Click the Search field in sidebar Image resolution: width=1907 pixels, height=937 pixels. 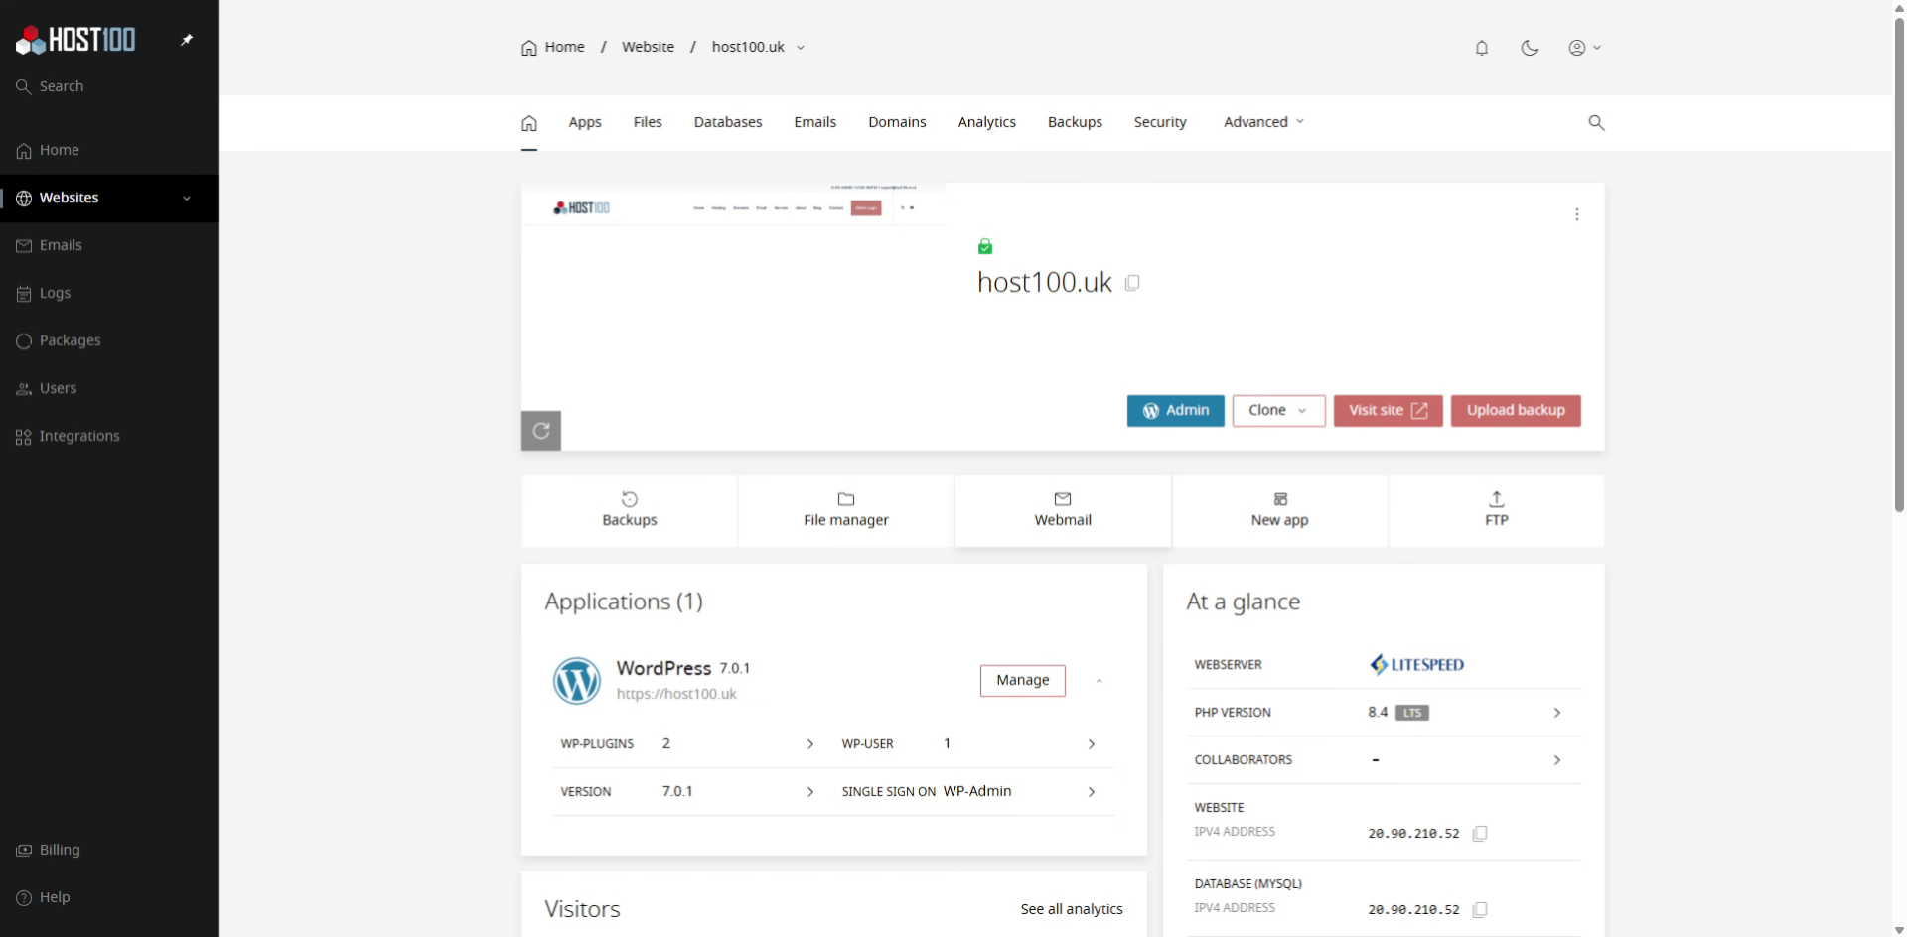109,86
